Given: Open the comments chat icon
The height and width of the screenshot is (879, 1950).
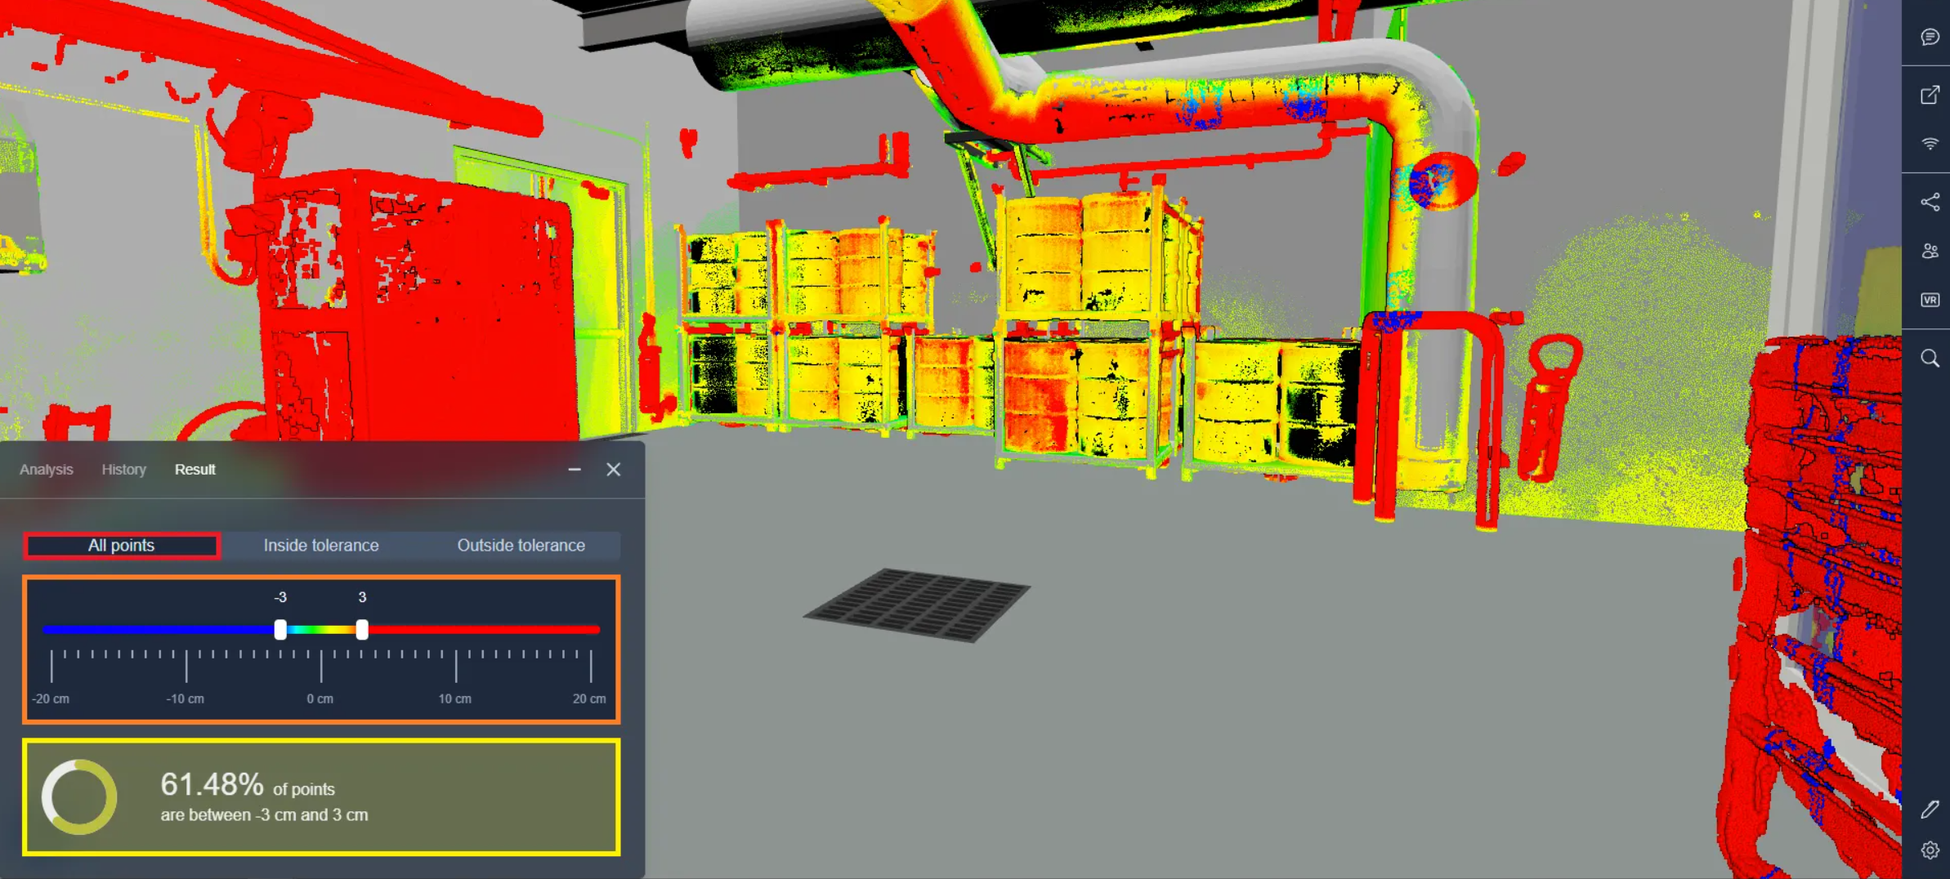Looking at the screenshot, I should (1930, 38).
